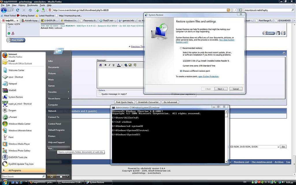The height and width of the screenshot is (185, 296).
Task: Open Windows Photo Gallery from Start menu
Action: tap(24, 150)
